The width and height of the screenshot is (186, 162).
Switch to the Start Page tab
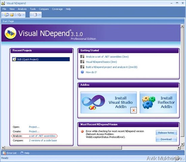pos(8,21)
